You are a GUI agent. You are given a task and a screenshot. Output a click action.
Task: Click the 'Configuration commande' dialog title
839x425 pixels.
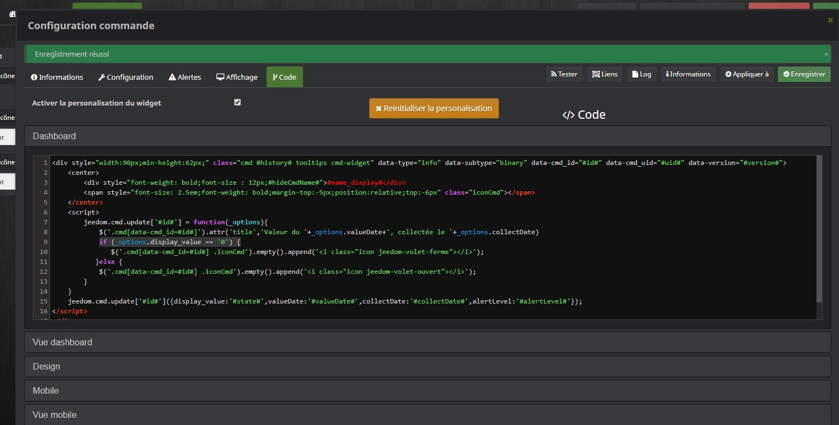[91, 25]
